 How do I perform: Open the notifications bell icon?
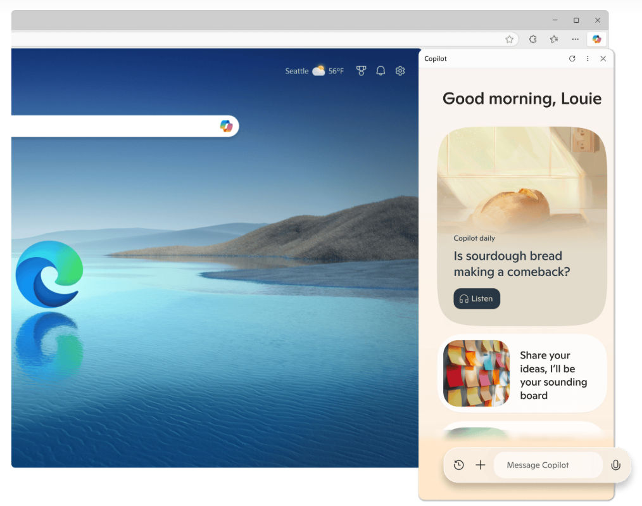[381, 71]
